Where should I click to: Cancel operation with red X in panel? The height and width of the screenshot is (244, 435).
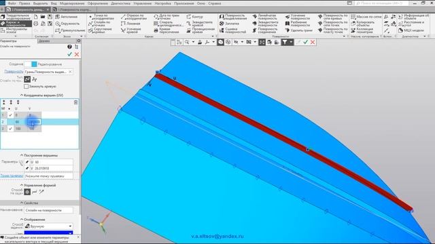coord(77,54)
